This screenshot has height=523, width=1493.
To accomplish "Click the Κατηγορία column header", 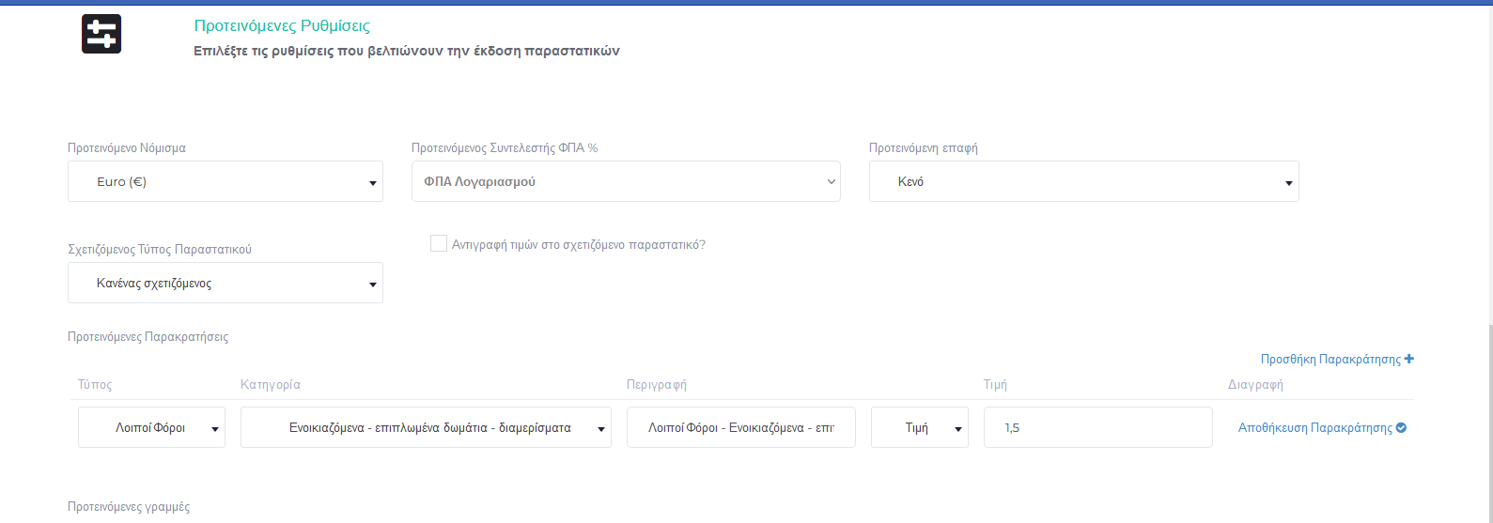I will (271, 384).
